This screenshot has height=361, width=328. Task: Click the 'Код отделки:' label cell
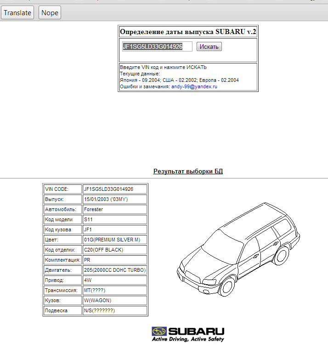(x=63, y=250)
